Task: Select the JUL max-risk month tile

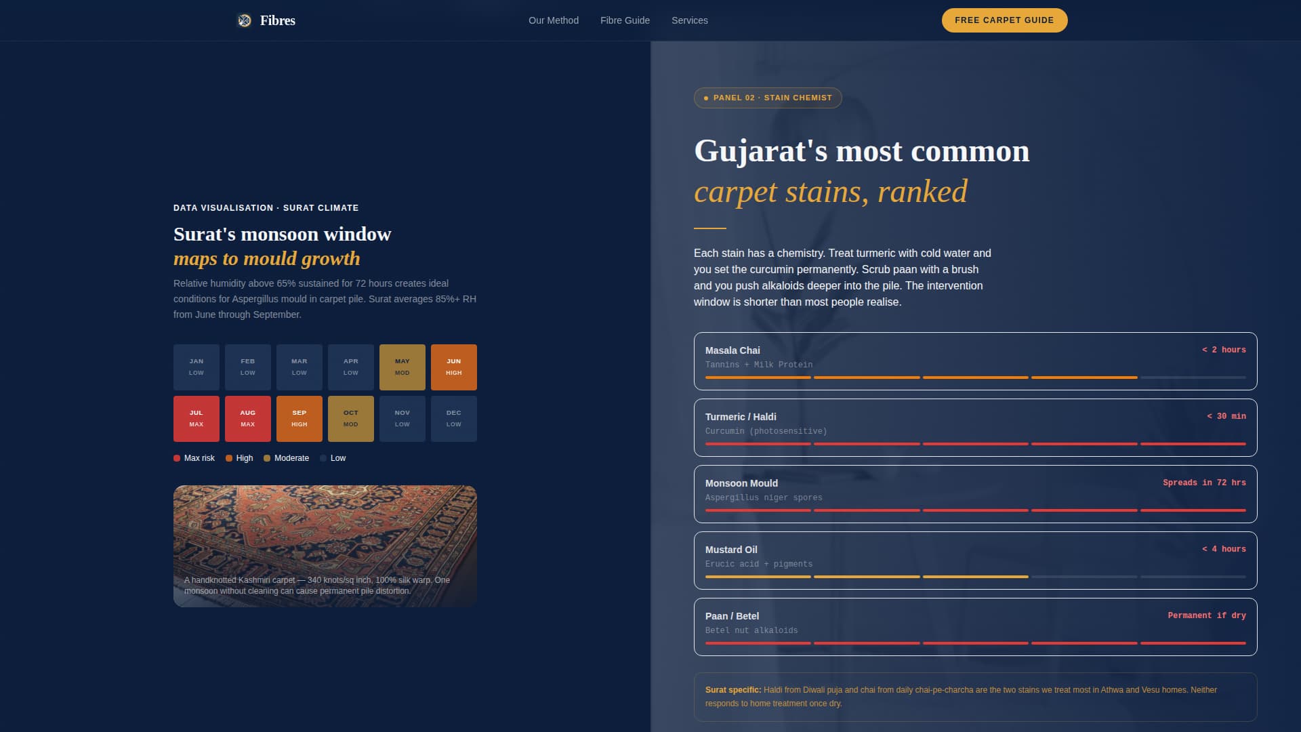Action: (197, 419)
